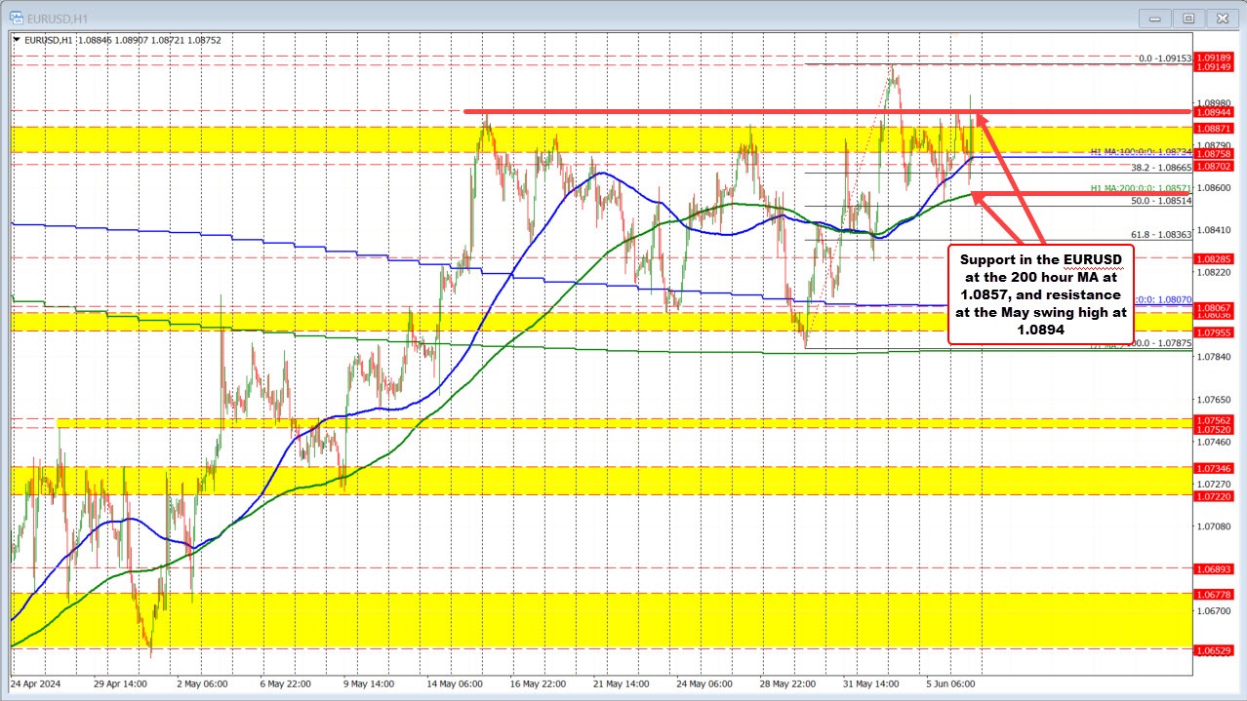Click the red 1.08758 price tag
Screen dimensions: 1247x701
click(1214, 154)
